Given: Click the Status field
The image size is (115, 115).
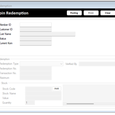Looking at the screenshot, I should (36, 39).
